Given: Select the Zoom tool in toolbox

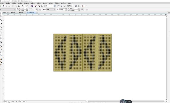Looking at the screenshot, I should click(1, 23).
